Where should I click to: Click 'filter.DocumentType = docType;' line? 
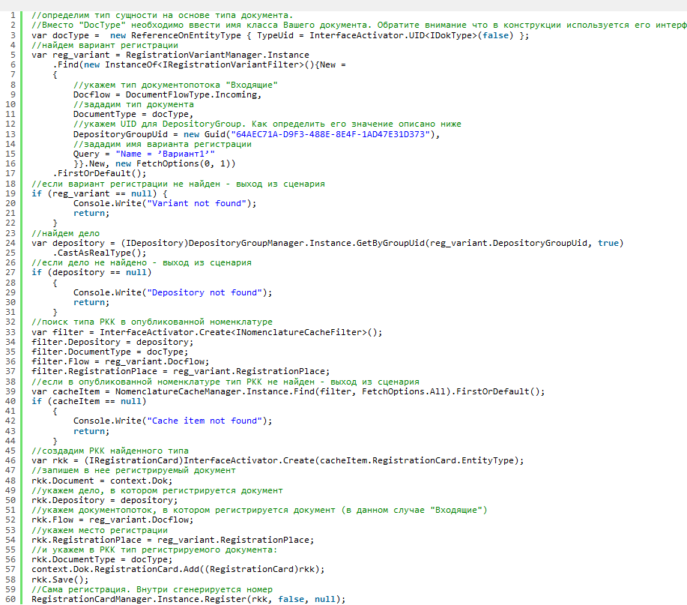[109, 352]
